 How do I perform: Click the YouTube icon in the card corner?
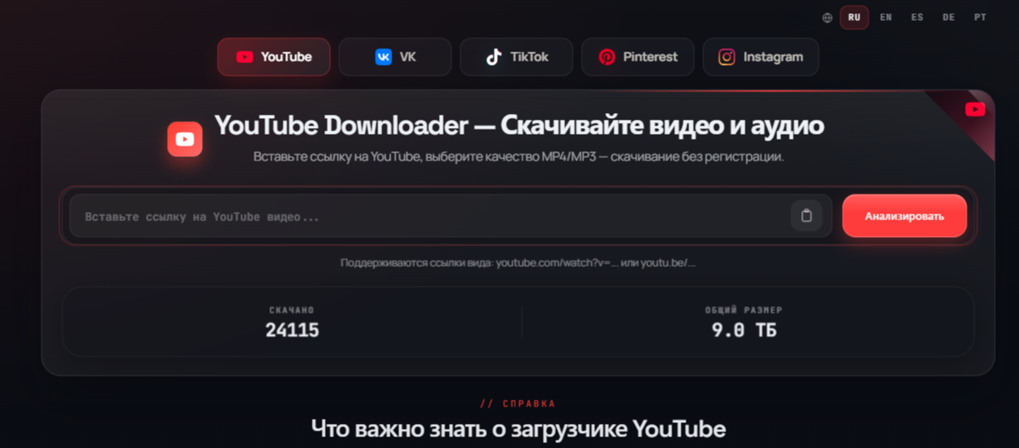pyautogui.click(x=975, y=110)
